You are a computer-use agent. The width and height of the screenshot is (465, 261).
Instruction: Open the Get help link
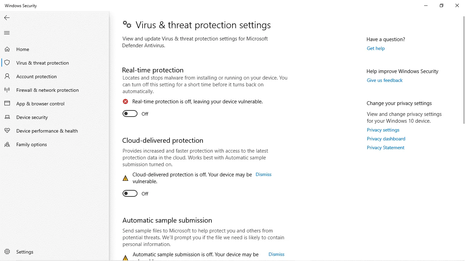pos(376,48)
